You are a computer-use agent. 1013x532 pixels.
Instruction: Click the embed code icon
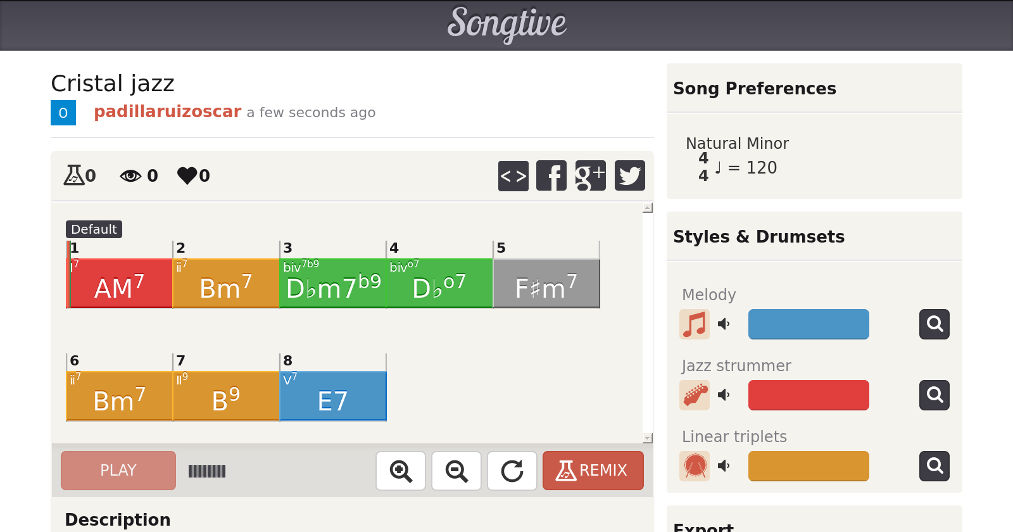(513, 175)
